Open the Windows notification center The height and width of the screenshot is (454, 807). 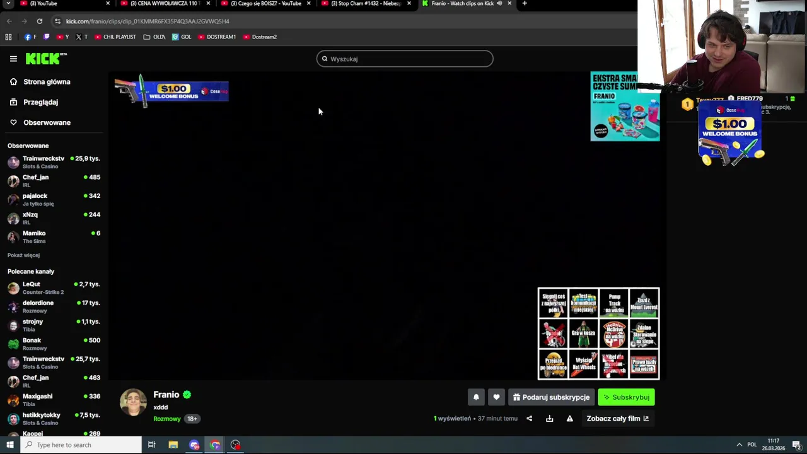click(x=797, y=445)
